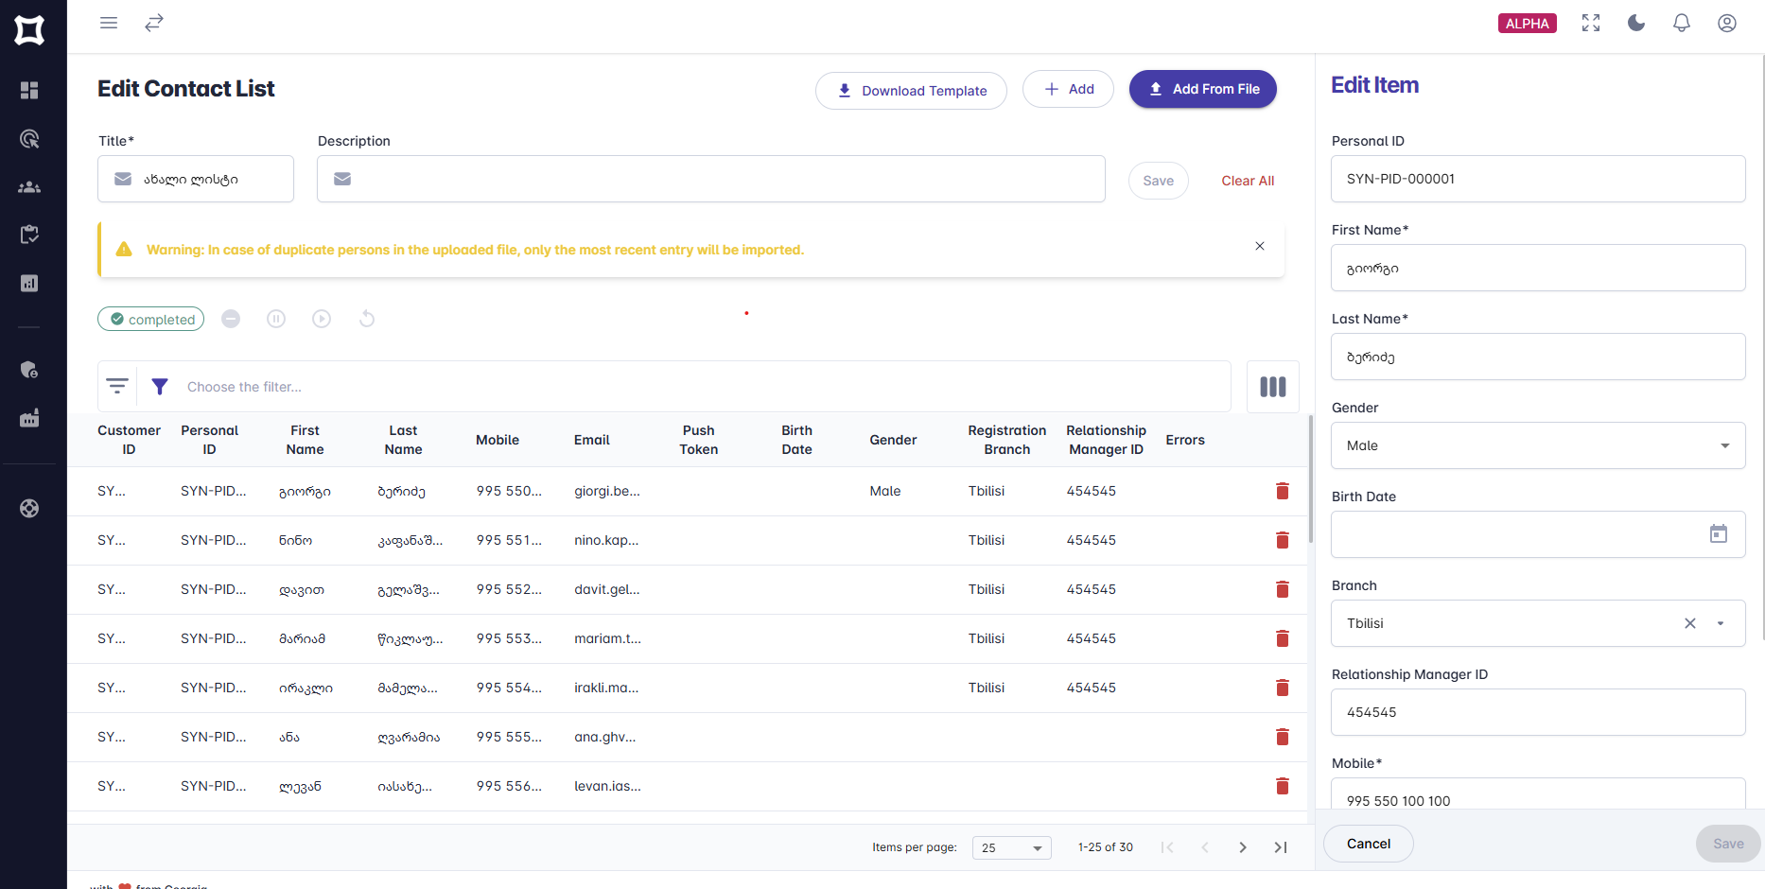The width and height of the screenshot is (1765, 889).
Task: Click the 995 553... mobile cell
Action: point(509,638)
